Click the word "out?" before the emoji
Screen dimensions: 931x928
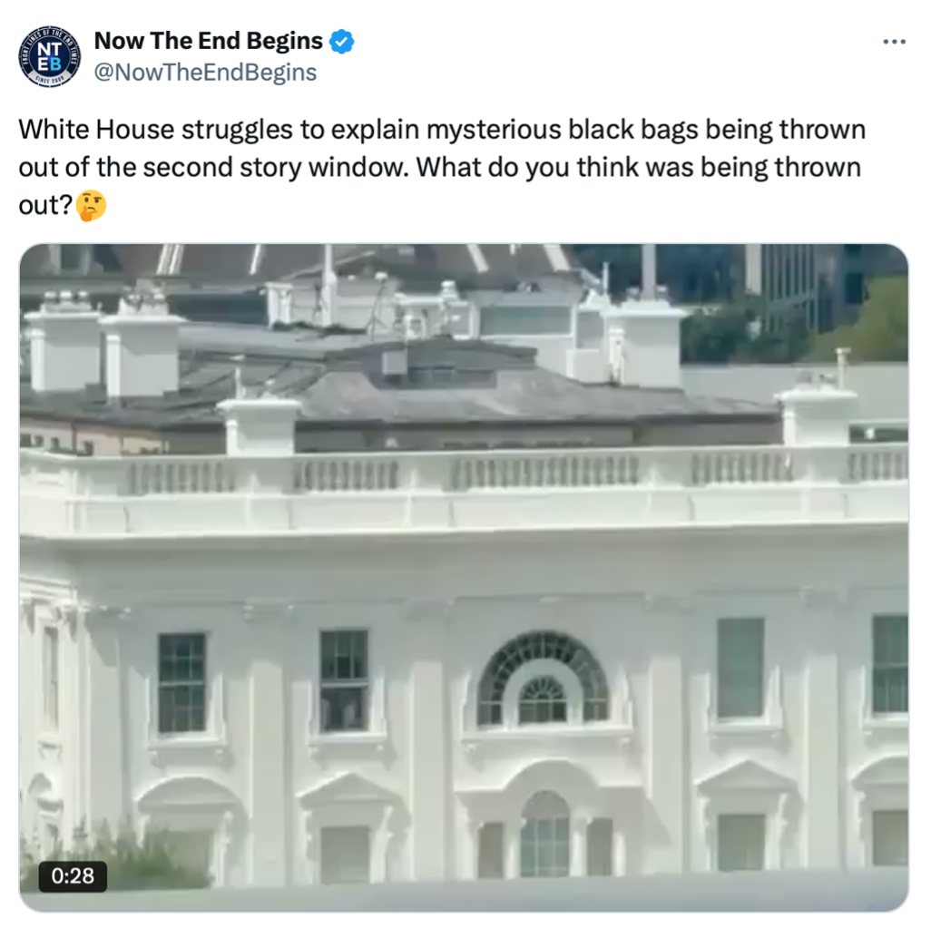tap(45, 206)
